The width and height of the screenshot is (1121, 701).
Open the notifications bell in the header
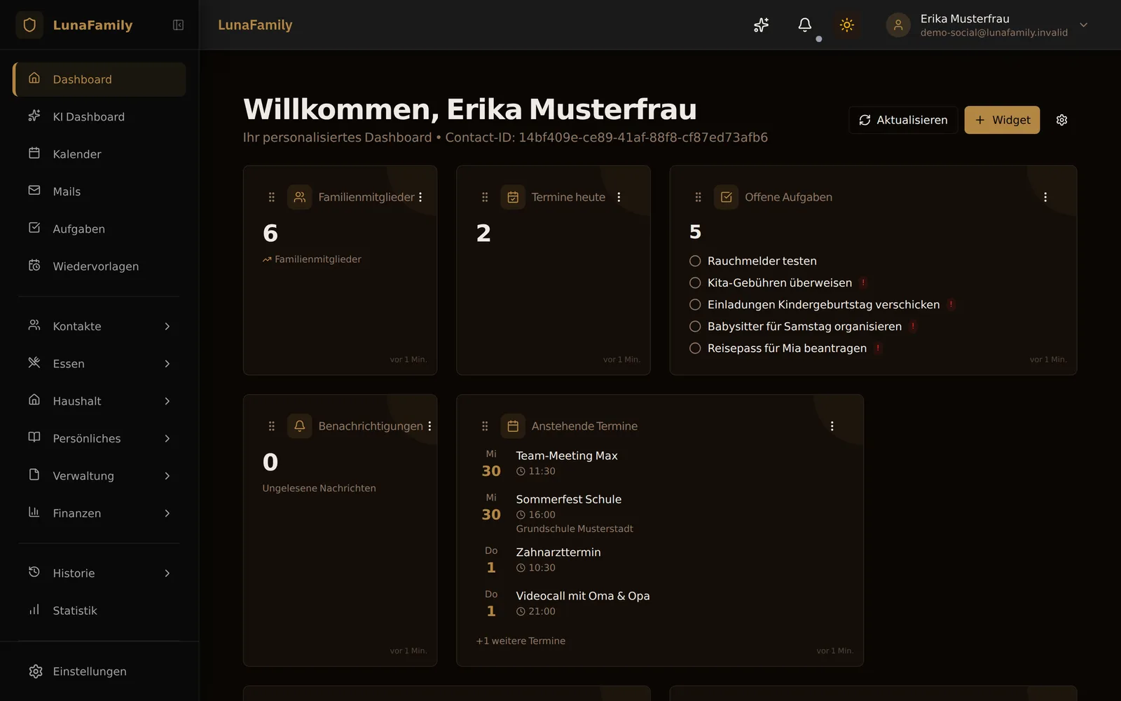click(x=805, y=25)
